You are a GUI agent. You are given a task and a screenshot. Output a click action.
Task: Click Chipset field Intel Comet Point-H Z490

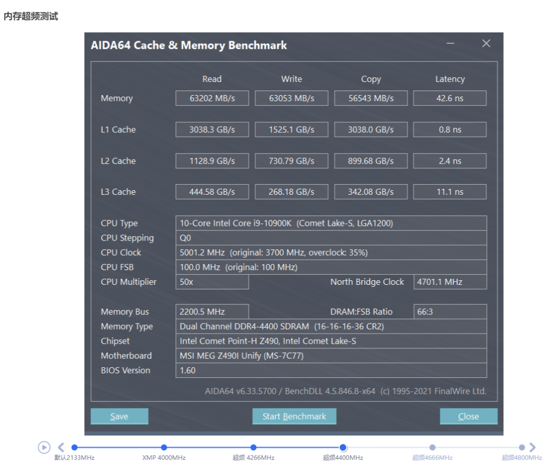point(331,341)
